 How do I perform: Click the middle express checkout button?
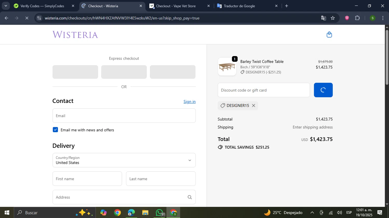coord(124,72)
